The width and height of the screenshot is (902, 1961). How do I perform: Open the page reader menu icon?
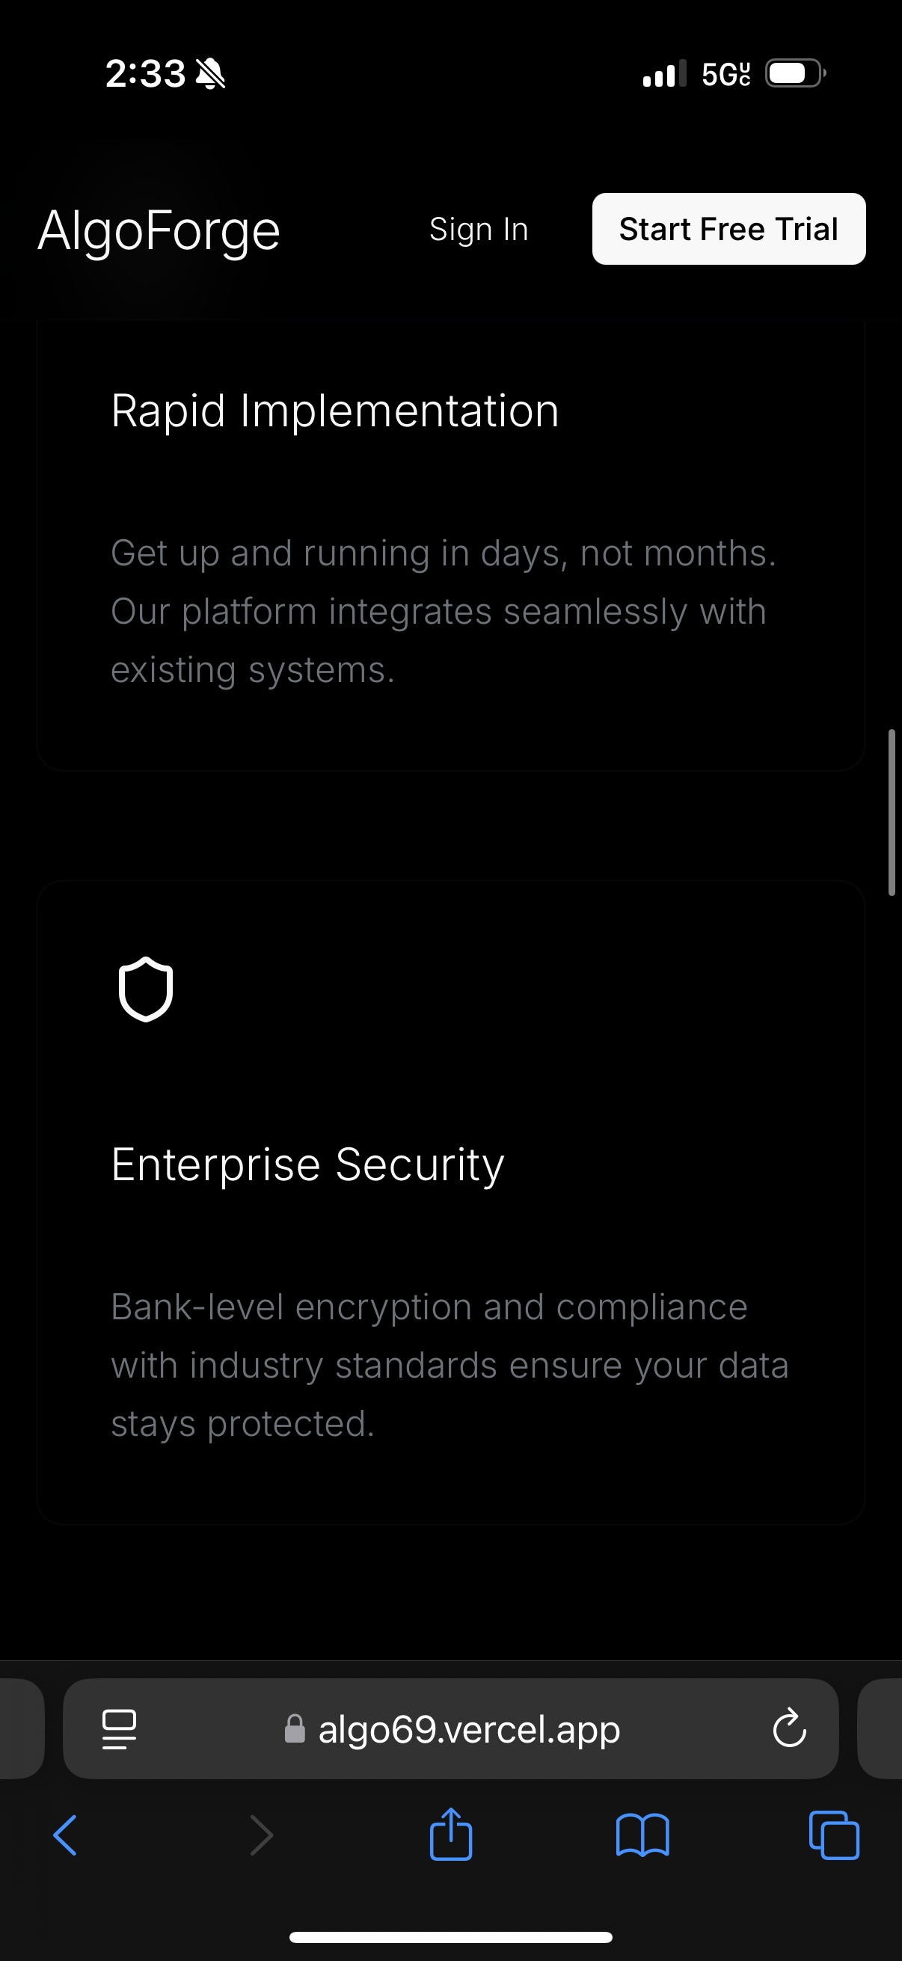click(x=120, y=1729)
